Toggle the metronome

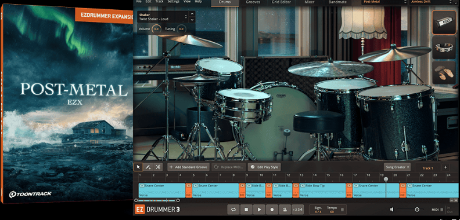(x=285, y=210)
